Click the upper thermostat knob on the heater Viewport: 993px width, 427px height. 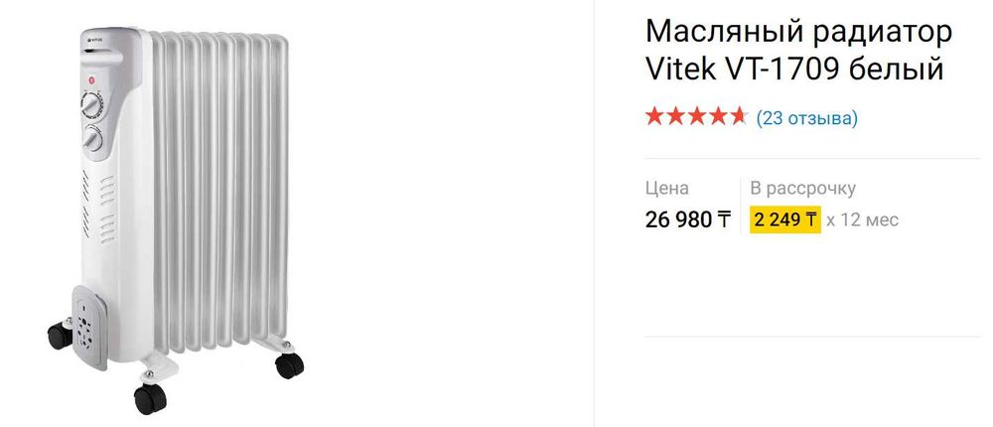click(91, 104)
